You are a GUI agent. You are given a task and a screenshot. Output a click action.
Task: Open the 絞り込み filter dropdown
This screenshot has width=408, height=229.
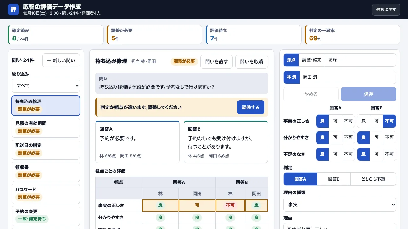click(x=46, y=86)
